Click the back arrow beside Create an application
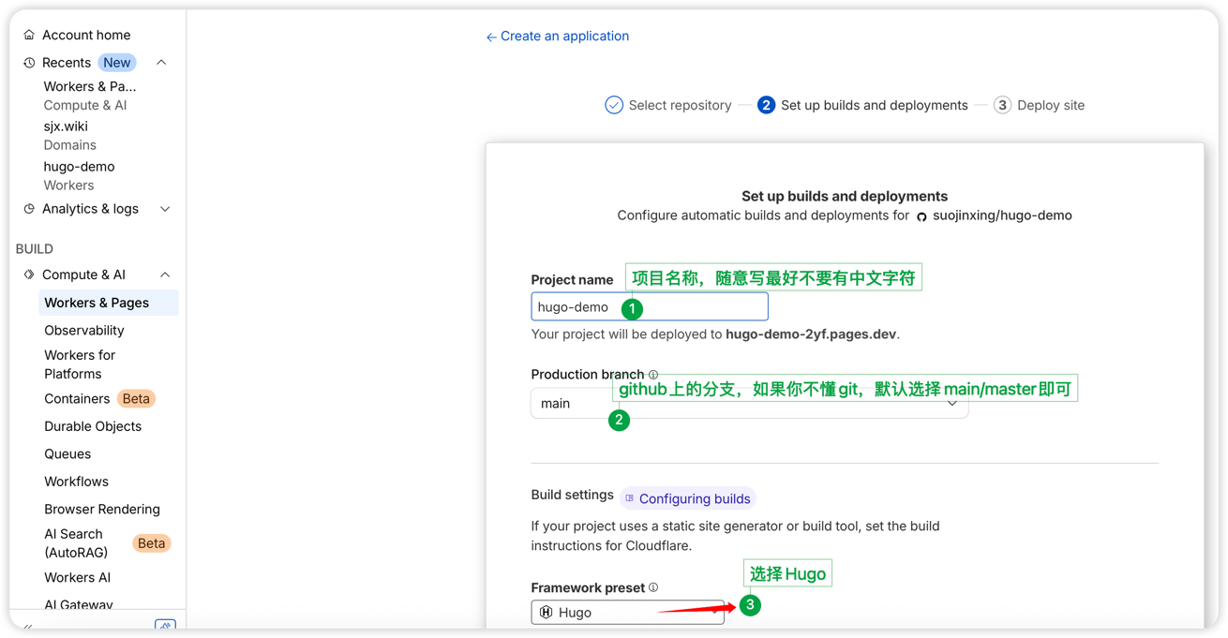The width and height of the screenshot is (1228, 638). point(491,37)
